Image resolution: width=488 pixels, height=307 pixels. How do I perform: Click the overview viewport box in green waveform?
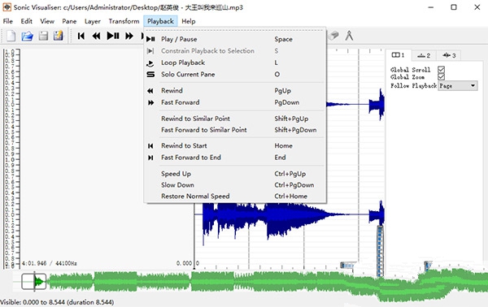[34, 282]
